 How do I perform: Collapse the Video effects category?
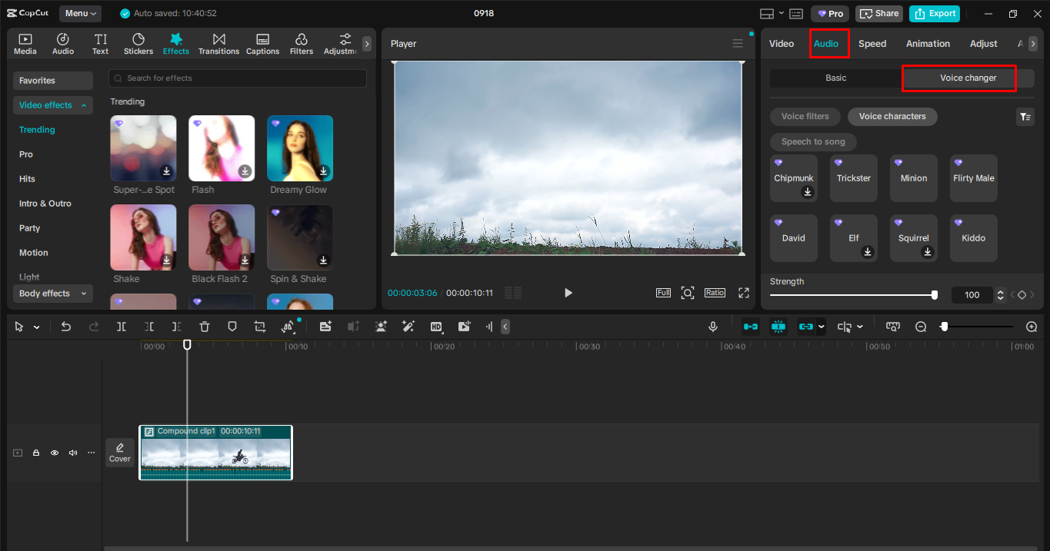coord(52,105)
